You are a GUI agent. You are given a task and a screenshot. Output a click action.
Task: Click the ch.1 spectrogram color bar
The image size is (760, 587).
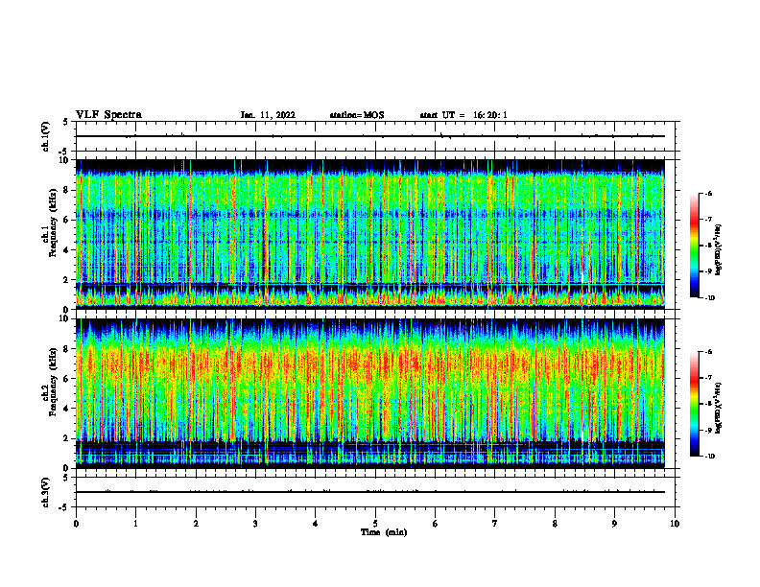click(695, 246)
